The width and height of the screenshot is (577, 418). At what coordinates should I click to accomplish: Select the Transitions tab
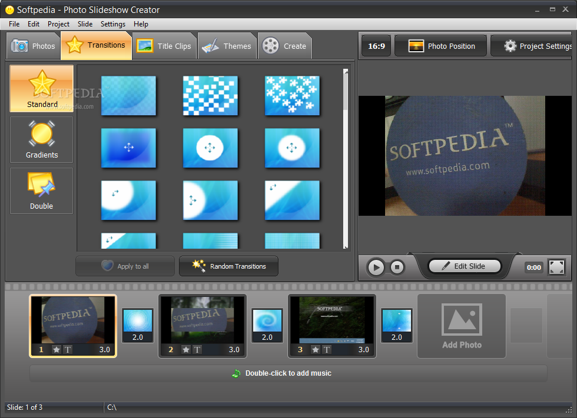[96, 45]
